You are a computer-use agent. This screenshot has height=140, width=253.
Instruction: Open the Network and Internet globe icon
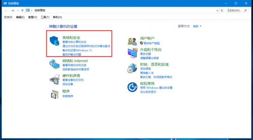[x=54, y=64]
